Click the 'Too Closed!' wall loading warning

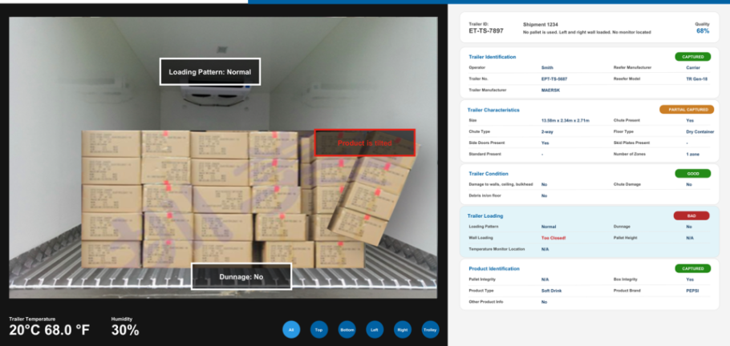tap(553, 238)
